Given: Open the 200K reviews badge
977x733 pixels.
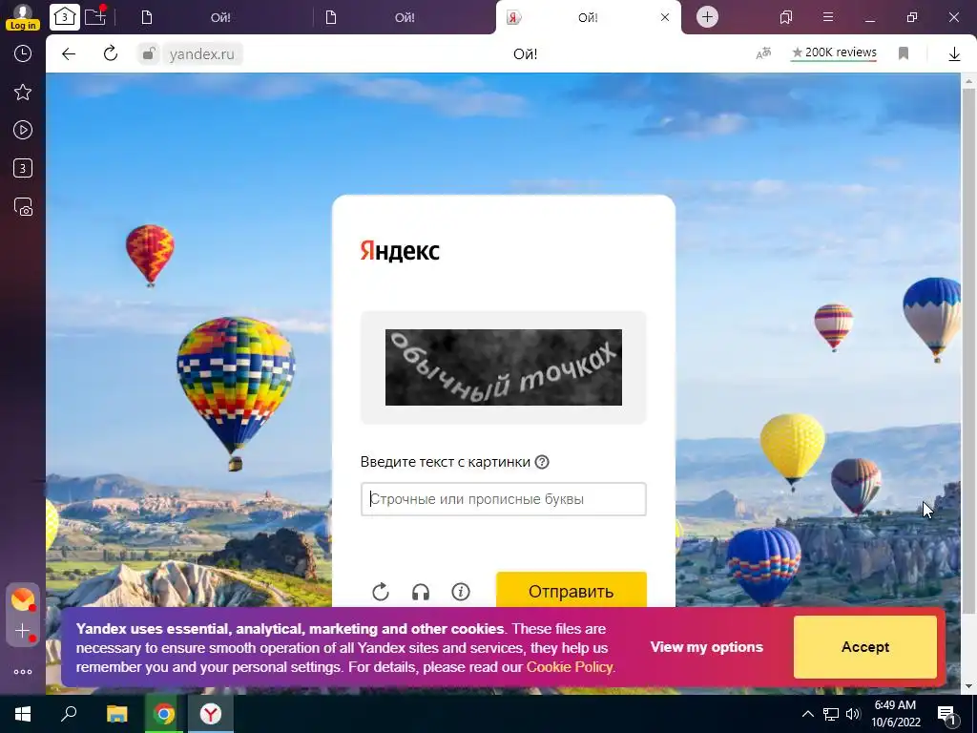Looking at the screenshot, I should click(834, 53).
